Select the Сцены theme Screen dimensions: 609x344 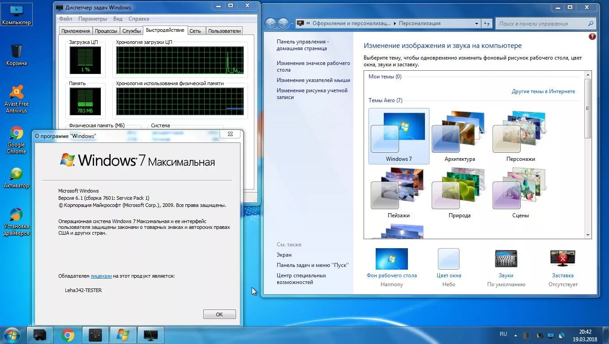pos(520,193)
